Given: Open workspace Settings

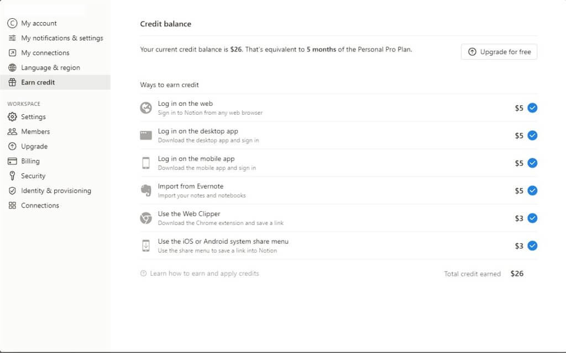Looking at the screenshot, I should click(x=55, y=117).
